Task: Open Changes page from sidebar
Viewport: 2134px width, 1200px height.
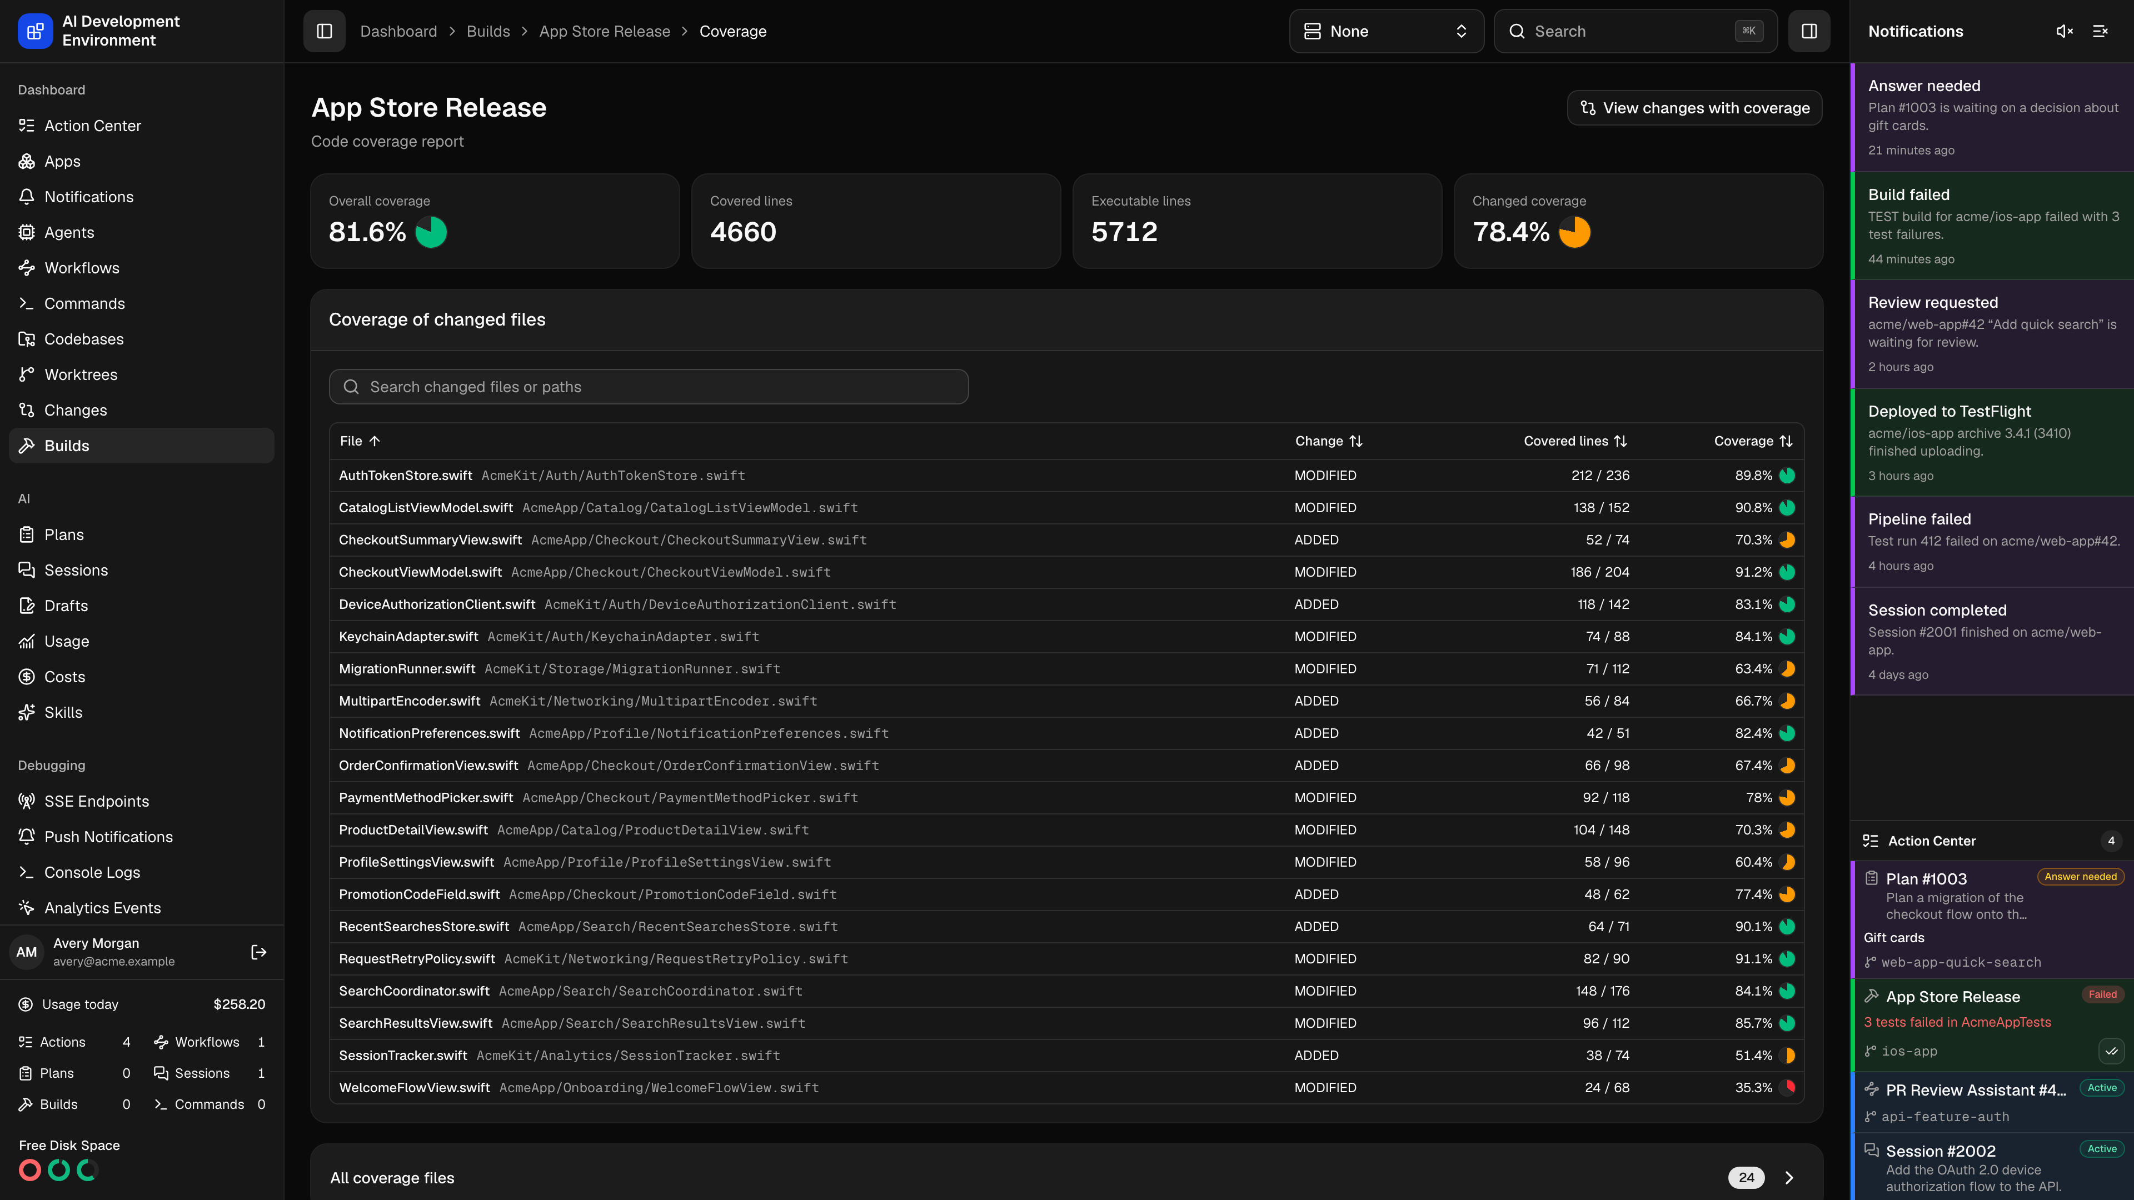Action: [142, 411]
